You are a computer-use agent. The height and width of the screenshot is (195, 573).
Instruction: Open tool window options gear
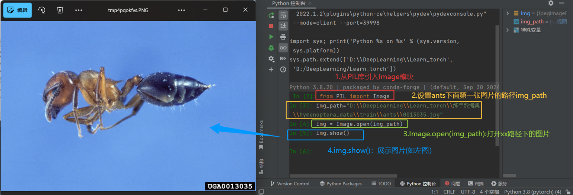[x=551, y=3]
